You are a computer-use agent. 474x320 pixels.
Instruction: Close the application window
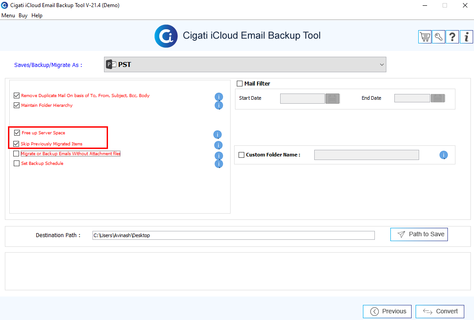coord(465,5)
